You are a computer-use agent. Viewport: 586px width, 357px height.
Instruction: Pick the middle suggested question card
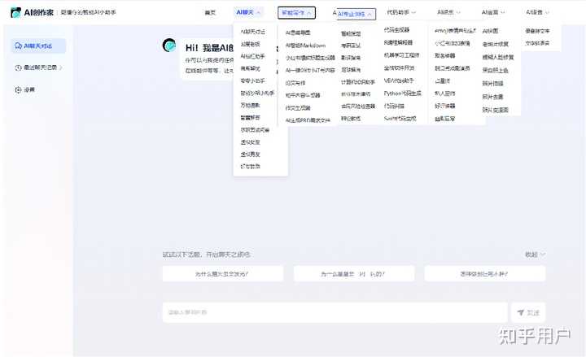[x=354, y=274]
